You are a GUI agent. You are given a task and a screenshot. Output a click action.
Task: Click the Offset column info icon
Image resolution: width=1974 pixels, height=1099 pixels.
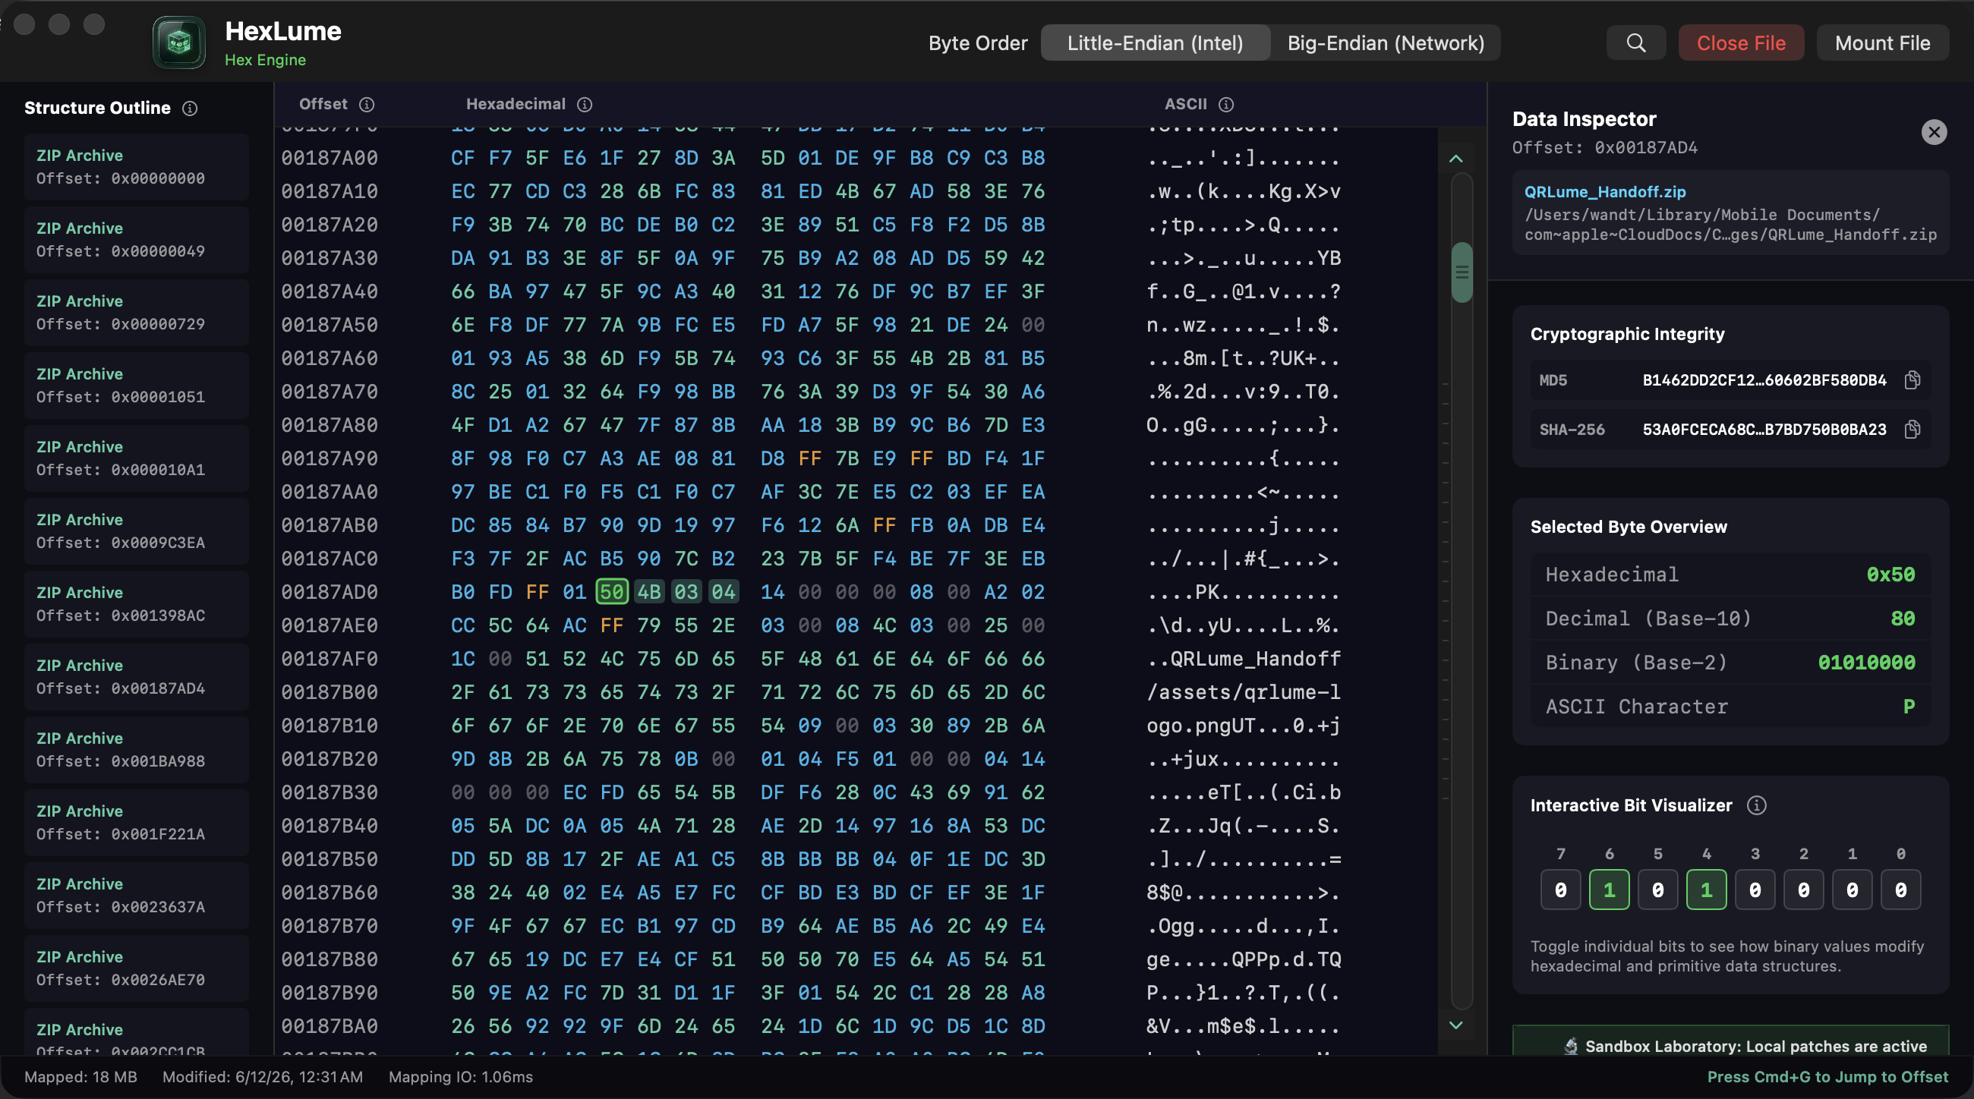[x=367, y=104]
